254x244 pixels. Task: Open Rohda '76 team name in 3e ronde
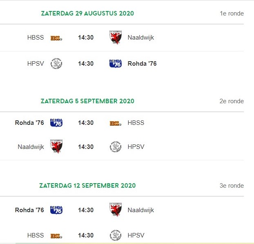pos(29,210)
